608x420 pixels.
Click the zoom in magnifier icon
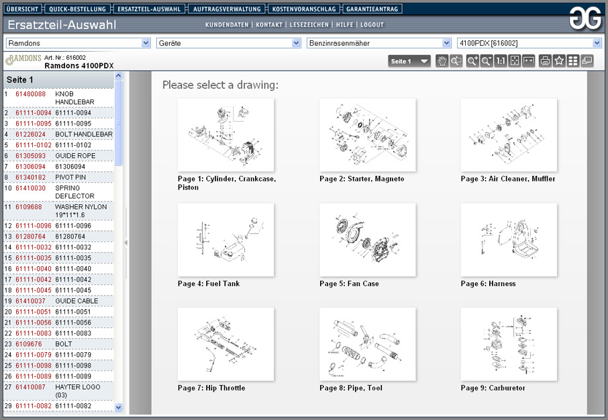coord(473,61)
